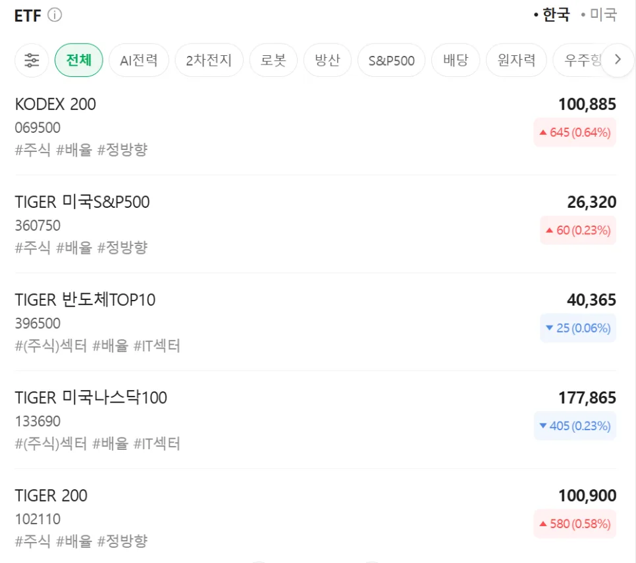Show more categories with right chevron
636x563 pixels.
point(618,60)
